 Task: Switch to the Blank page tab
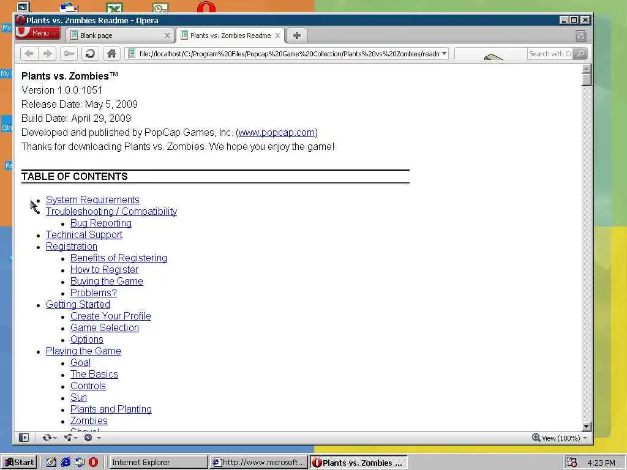pos(120,35)
